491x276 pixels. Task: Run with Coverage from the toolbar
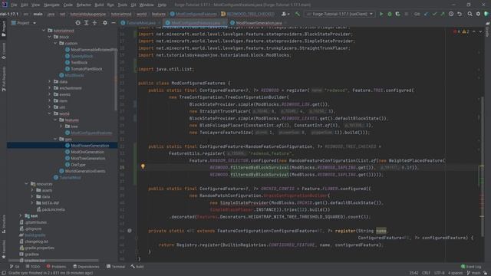coord(397,14)
